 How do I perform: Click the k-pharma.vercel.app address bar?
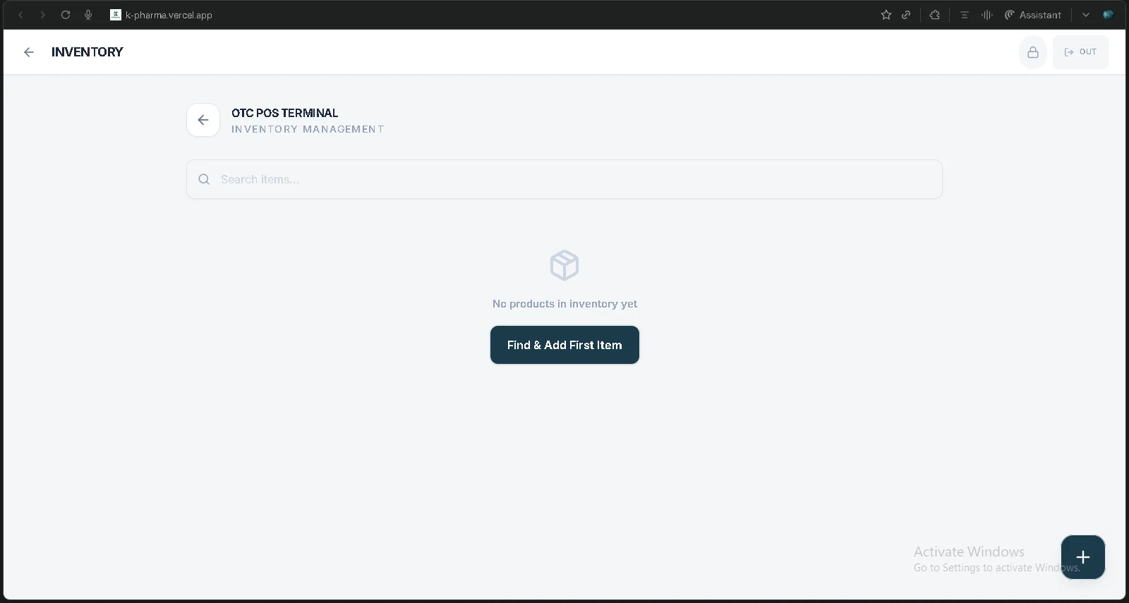coord(169,15)
